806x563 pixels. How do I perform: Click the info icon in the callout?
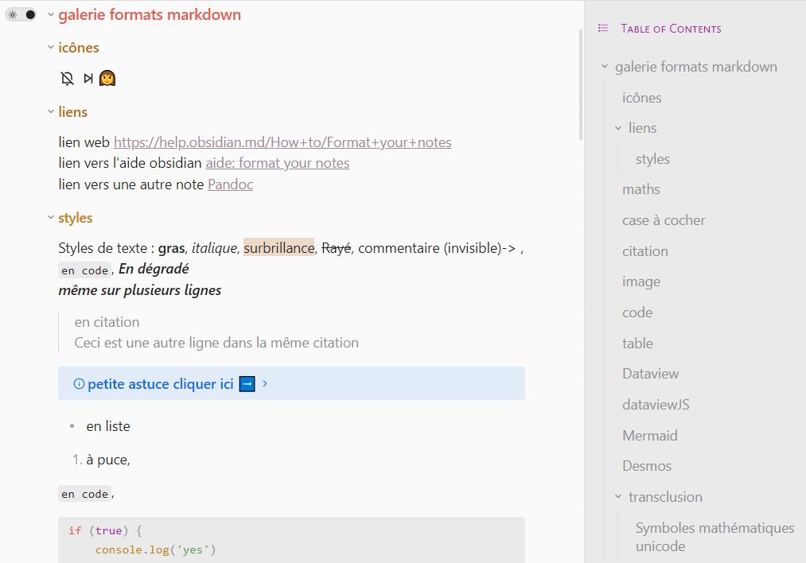coord(79,384)
